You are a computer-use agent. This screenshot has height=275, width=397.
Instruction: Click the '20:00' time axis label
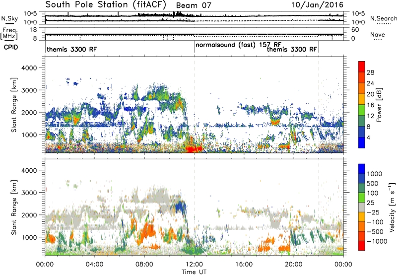pyautogui.click(x=293, y=265)
